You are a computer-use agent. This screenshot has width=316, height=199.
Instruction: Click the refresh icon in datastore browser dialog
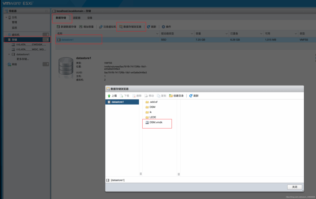click(x=191, y=96)
